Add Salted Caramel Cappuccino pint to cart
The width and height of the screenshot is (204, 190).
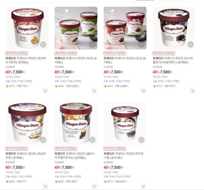94,186
